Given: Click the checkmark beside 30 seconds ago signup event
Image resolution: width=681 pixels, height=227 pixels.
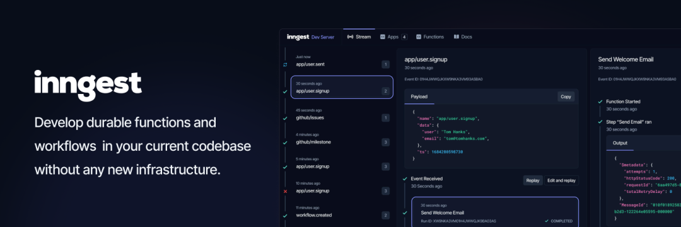Looking at the screenshot, I should point(286,91).
